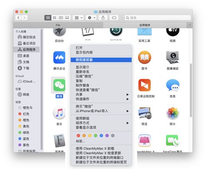Switch to the File tab
206x170 pixels.
pyautogui.click(x=58, y=25)
